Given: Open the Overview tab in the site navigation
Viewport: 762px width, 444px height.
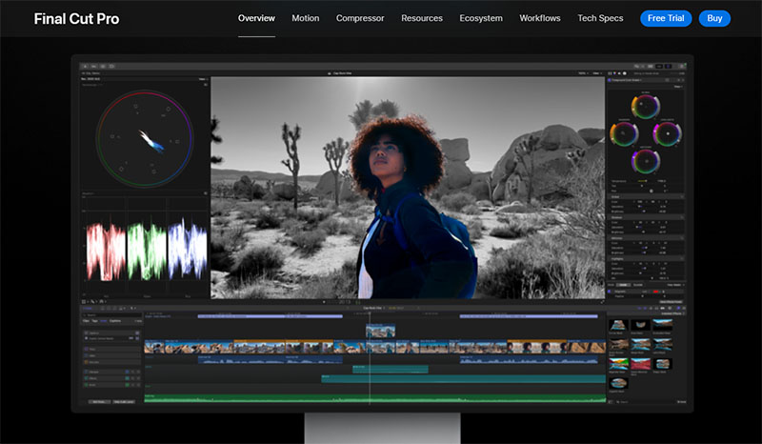Looking at the screenshot, I should 256,18.
